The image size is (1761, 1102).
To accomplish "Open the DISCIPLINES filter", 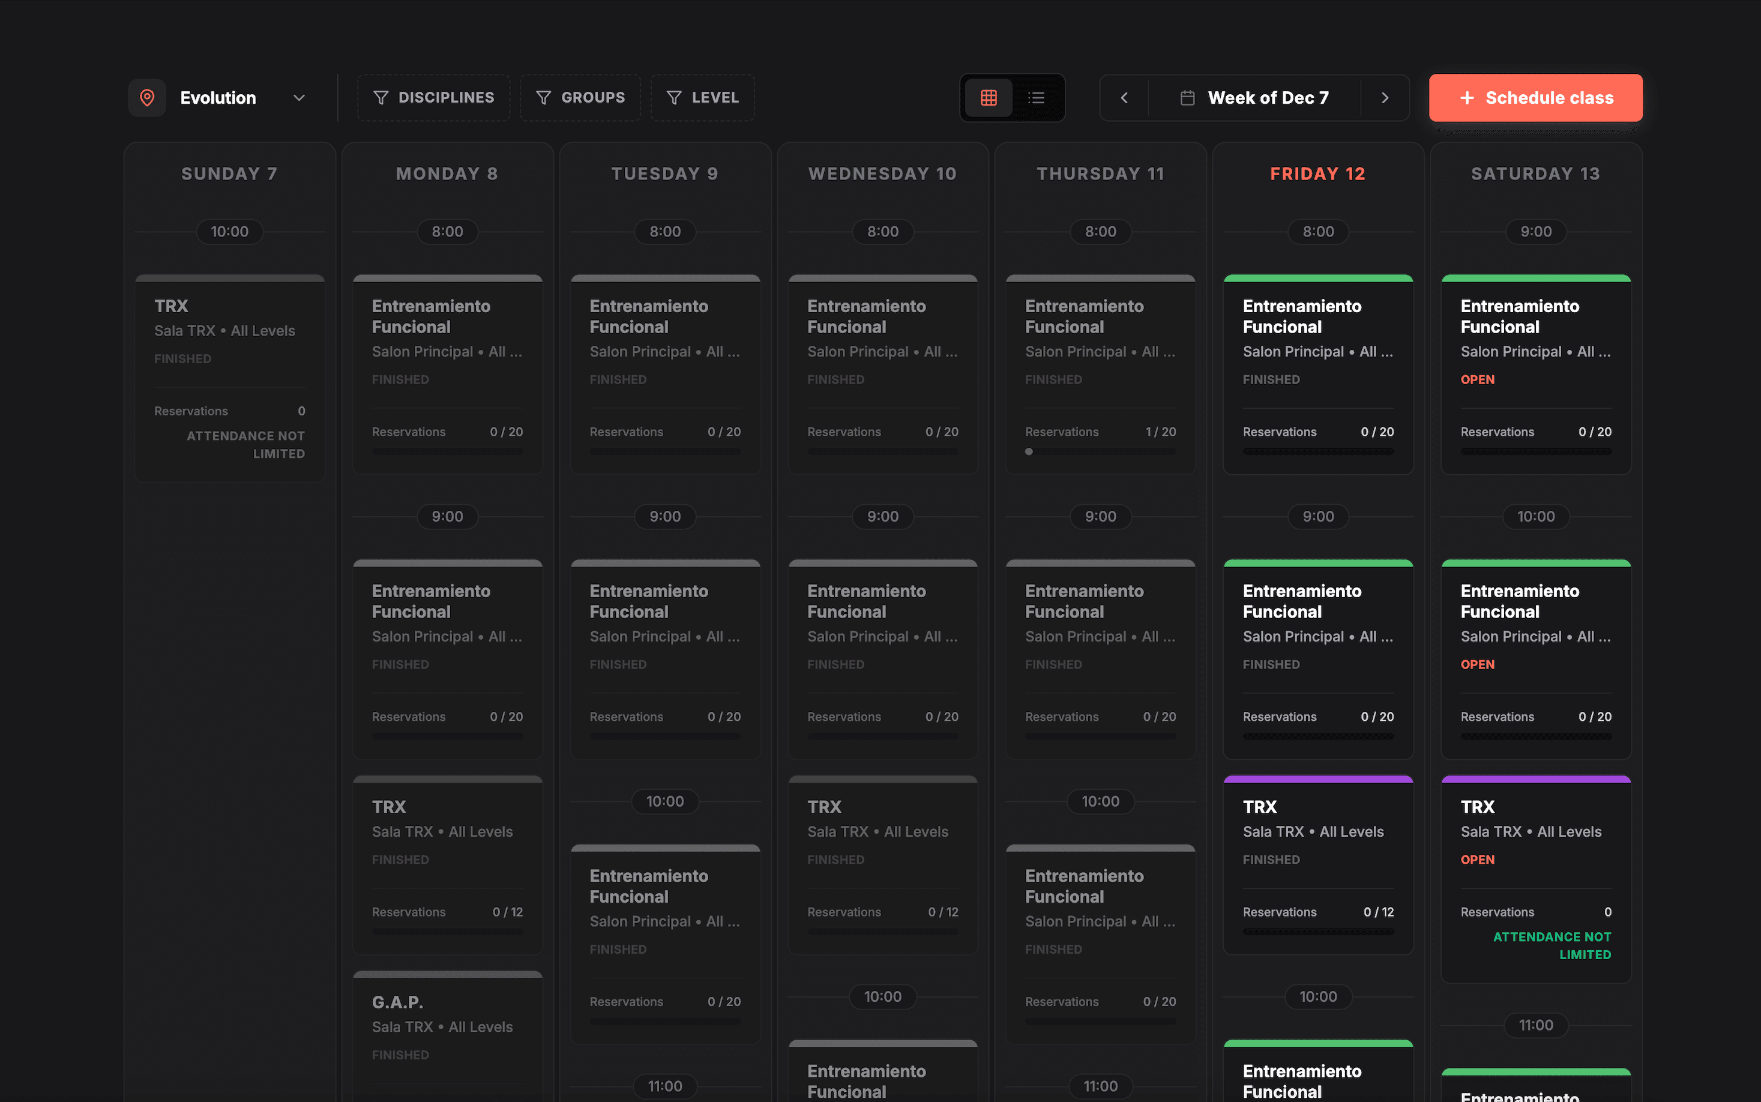I will pyautogui.click(x=433, y=97).
